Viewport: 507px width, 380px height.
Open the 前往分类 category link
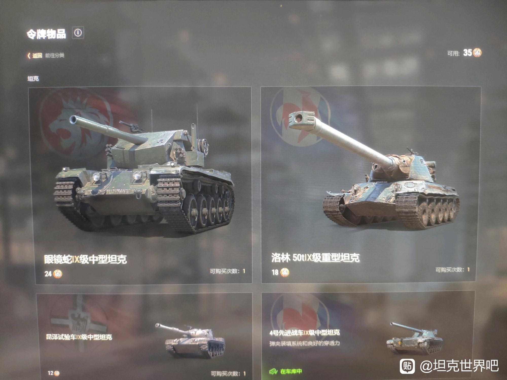[x=55, y=55]
